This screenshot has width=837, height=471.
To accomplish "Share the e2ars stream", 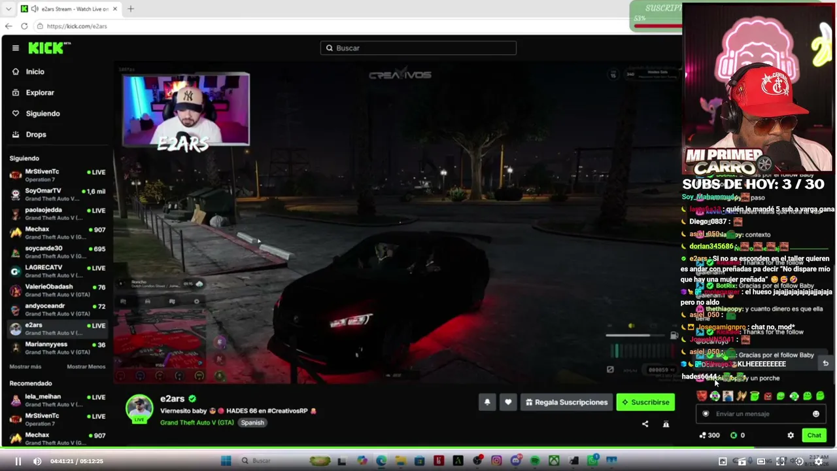I will [x=645, y=424].
